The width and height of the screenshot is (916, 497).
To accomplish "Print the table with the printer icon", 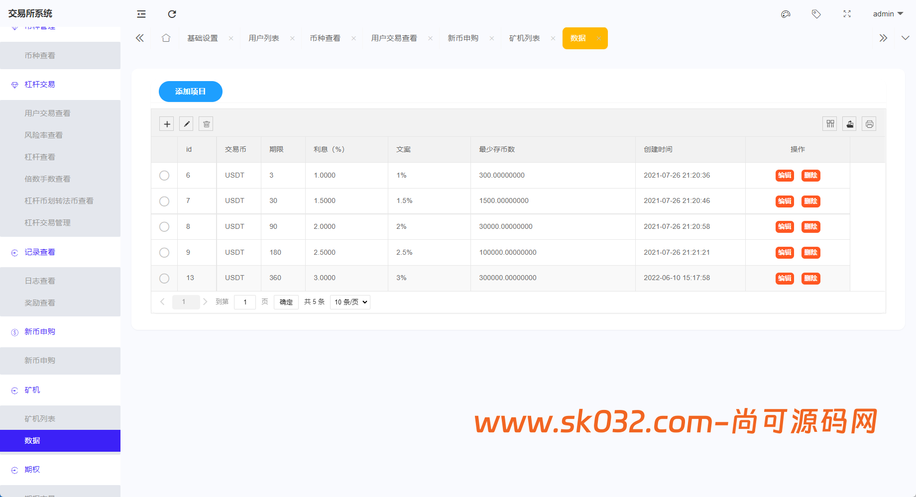I will (x=869, y=123).
